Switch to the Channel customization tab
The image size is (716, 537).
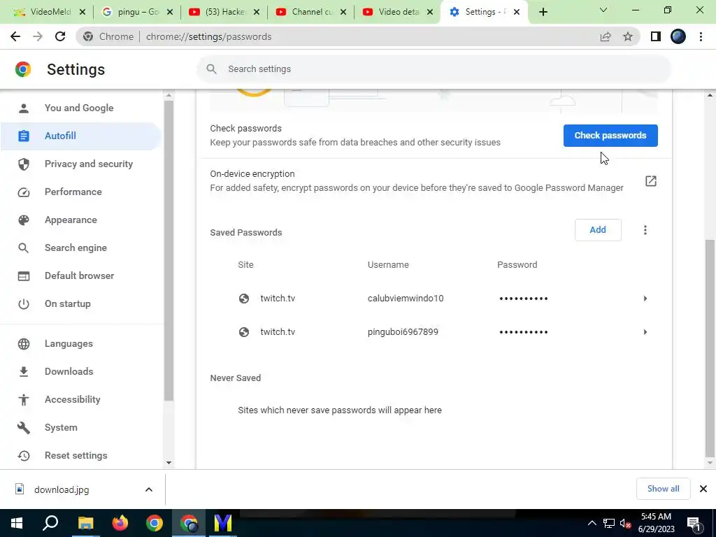310,13
